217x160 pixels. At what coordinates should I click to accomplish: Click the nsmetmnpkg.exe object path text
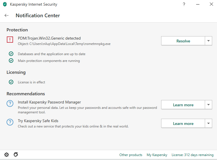click(x=64, y=44)
